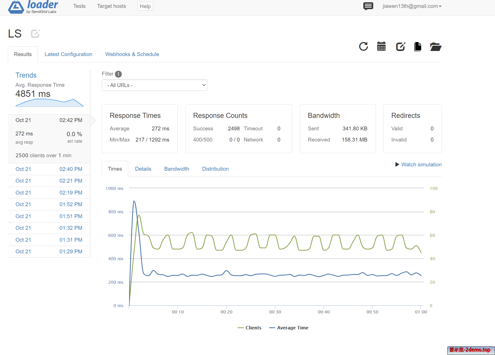Select the Oct 21 02:40 PM run
The width and height of the screenshot is (495, 355).
[x=49, y=169]
